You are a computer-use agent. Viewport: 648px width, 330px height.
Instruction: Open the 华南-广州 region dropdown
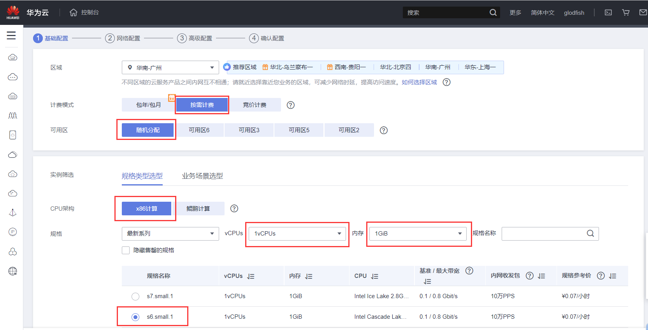[x=170, y=68]
